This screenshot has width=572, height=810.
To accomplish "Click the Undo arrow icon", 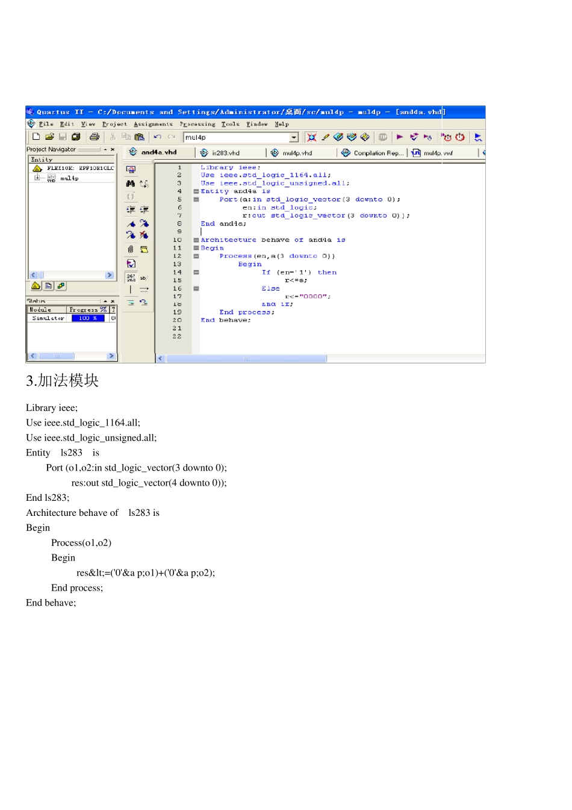I will coord(158,137).
